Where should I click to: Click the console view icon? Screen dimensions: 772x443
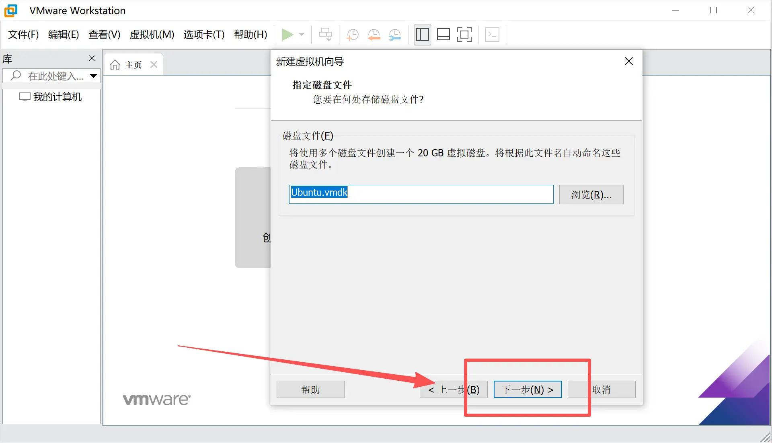click(x=492, y=35)
